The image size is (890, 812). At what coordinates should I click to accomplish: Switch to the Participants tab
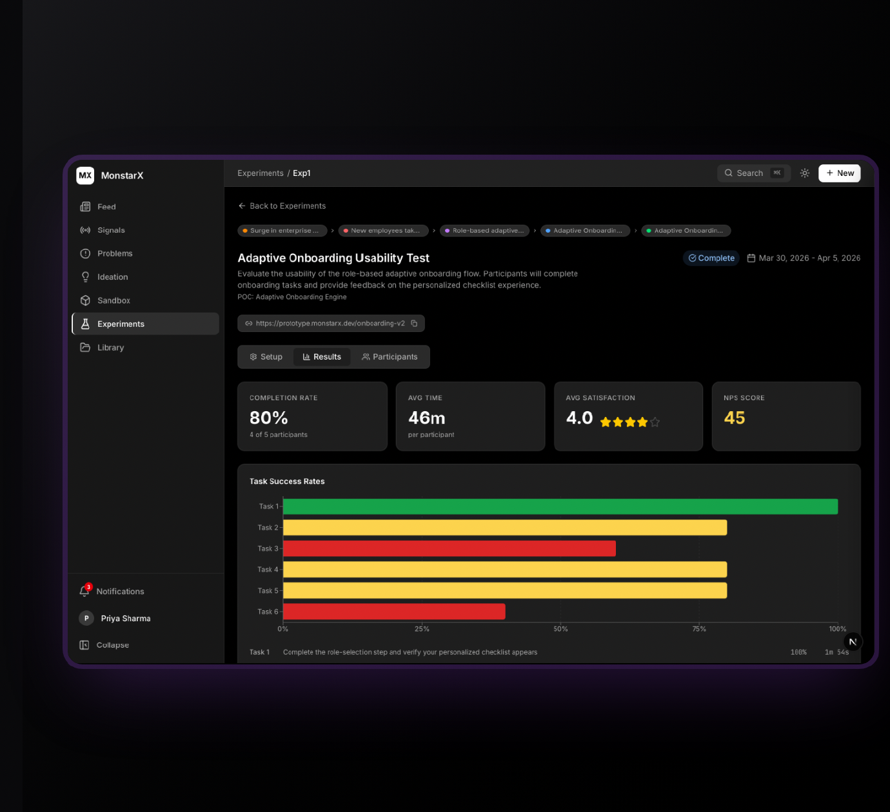(390, 357)
